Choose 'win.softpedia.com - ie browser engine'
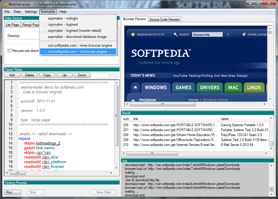Screen dimensions: 278x199 click(x=78, y=52)
